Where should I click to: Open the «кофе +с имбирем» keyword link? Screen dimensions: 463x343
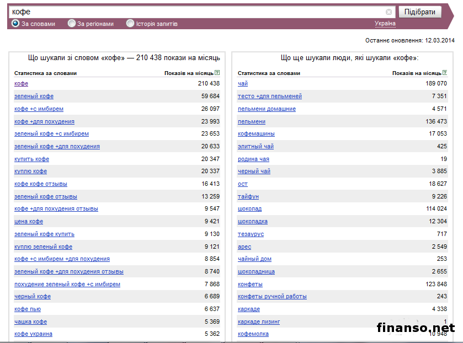[39, 109]
